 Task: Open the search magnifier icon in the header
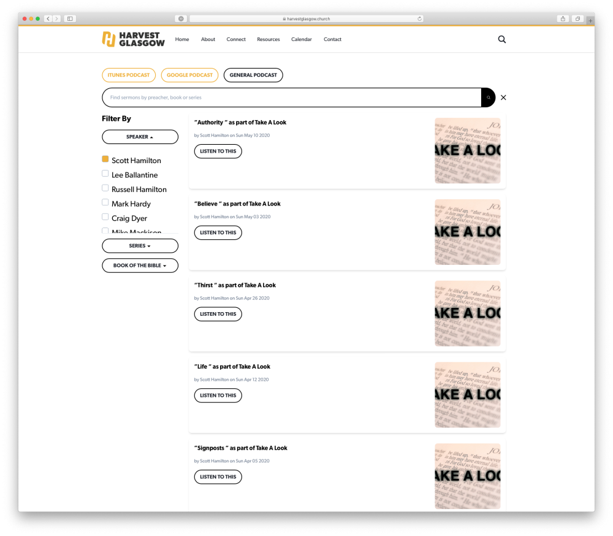pos(501,39)
